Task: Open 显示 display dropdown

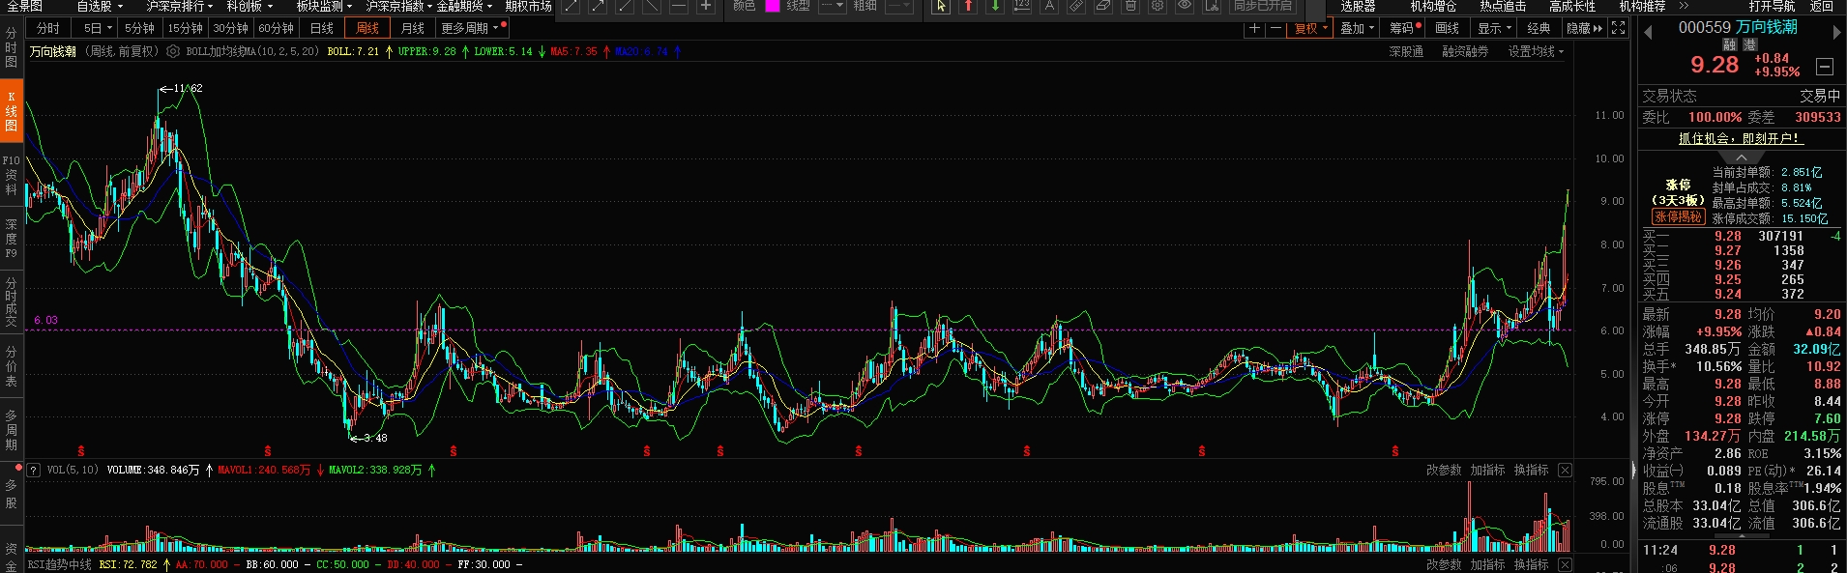Action: point(1495,28)
